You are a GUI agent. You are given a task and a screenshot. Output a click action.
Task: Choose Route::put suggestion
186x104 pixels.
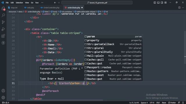click(x=113, y=79)
